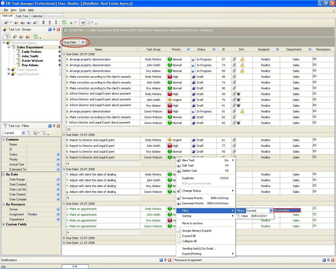336x269 pixels.
Task: Choose Expand All in the context menu
Action: point(206,236)
